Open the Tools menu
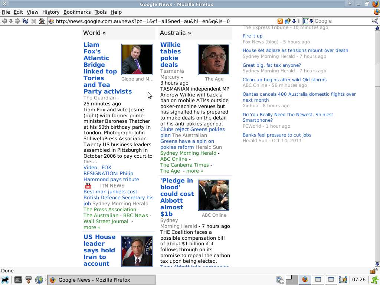 click(101, 12)
